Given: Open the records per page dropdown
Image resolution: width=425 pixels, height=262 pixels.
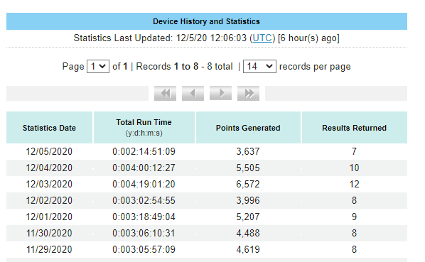Looking at the screenshot, I should tap(259, 66).
